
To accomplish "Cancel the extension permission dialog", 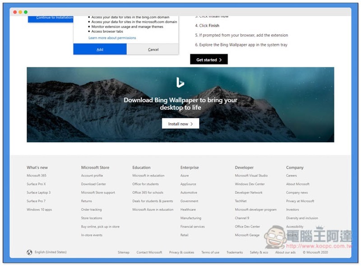I will pos(153,49).
